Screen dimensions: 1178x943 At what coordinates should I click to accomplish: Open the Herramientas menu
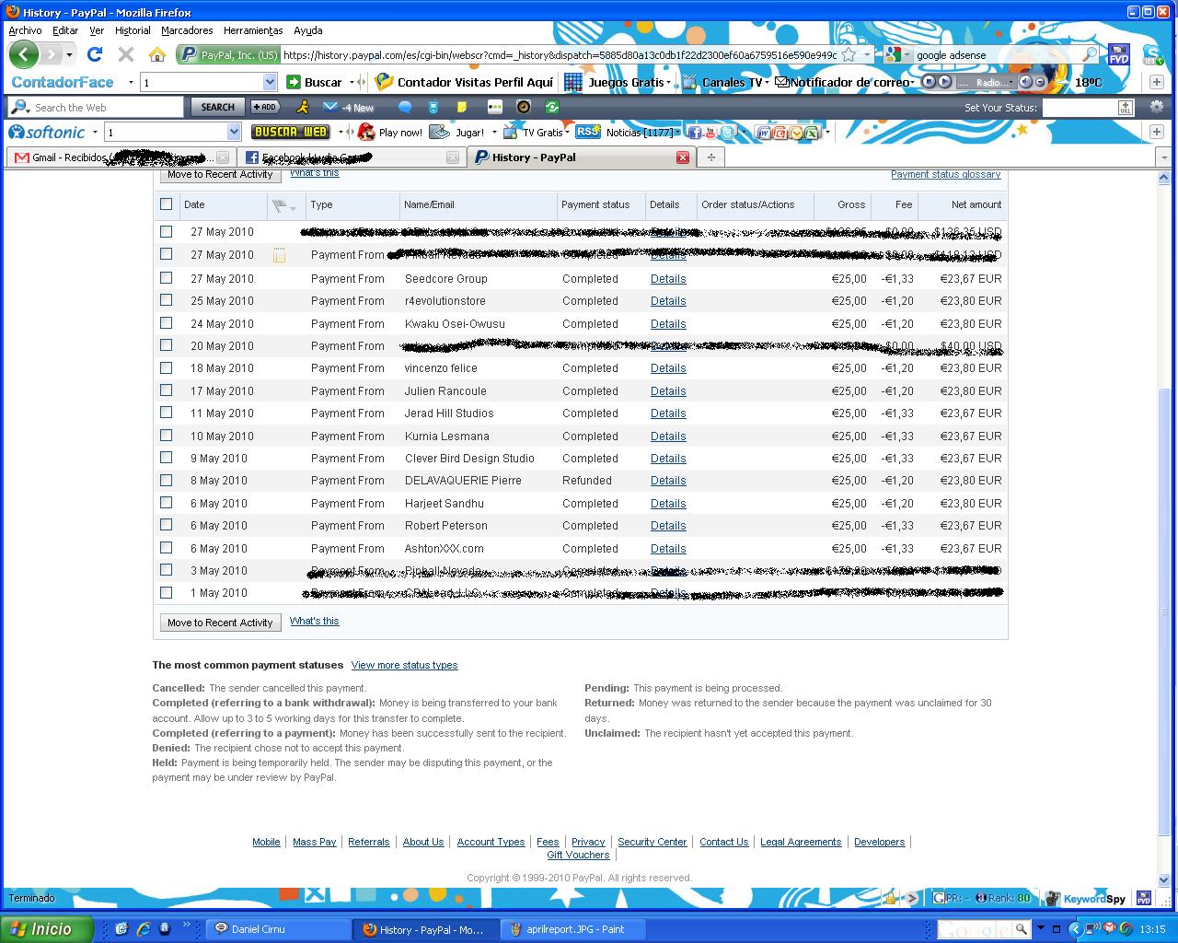[x=253, y=30]
